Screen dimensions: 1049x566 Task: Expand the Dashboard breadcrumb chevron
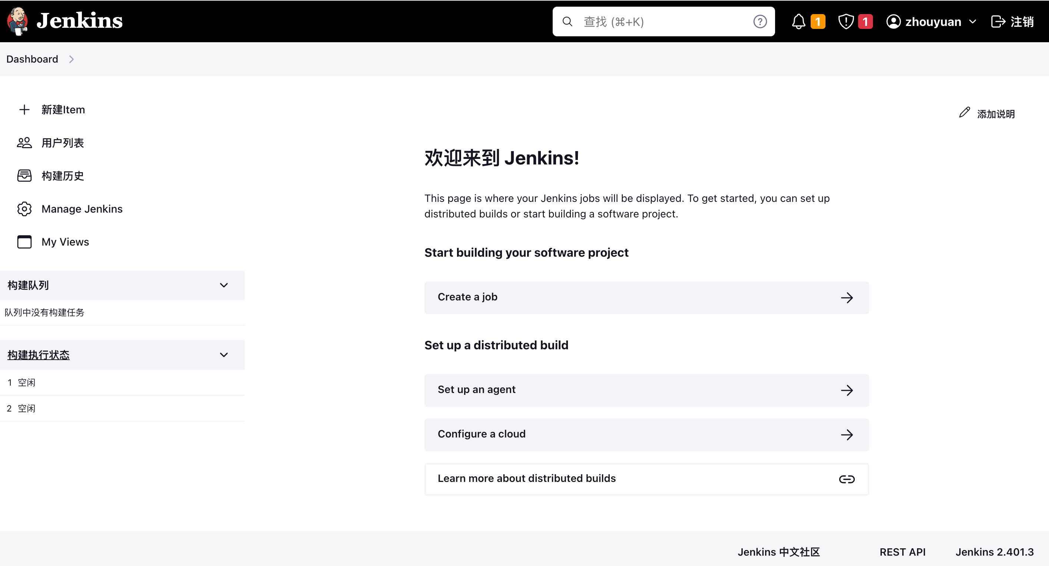pos(72,59)
